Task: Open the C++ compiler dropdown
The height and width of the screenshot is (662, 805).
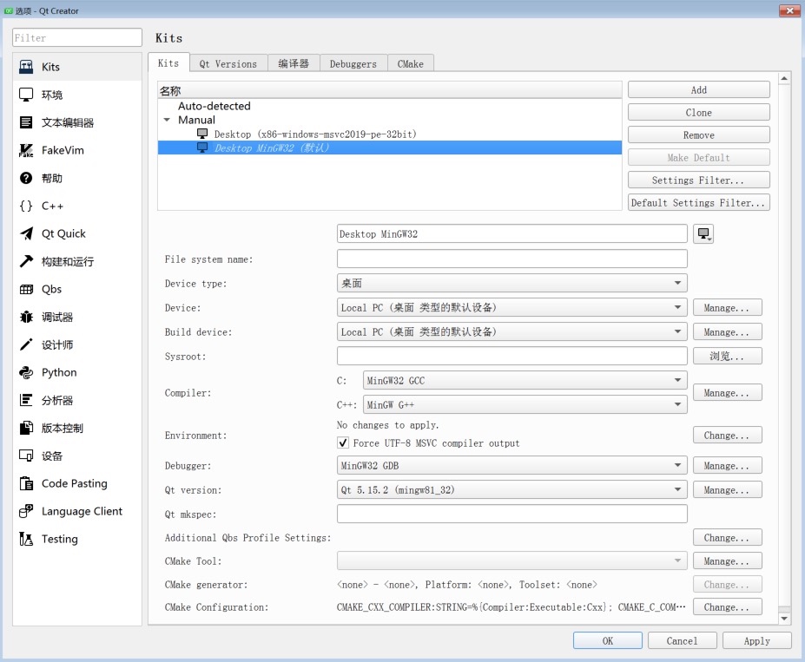Action: (525, 404)
